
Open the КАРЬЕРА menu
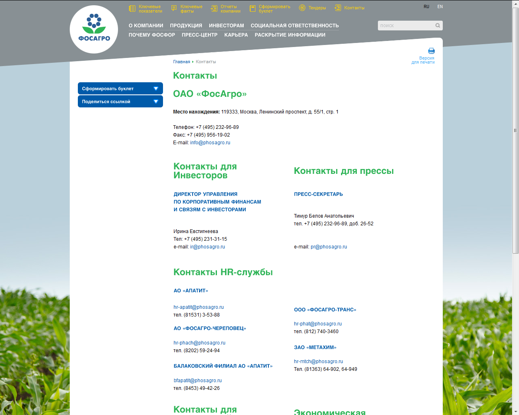point(236,35)
